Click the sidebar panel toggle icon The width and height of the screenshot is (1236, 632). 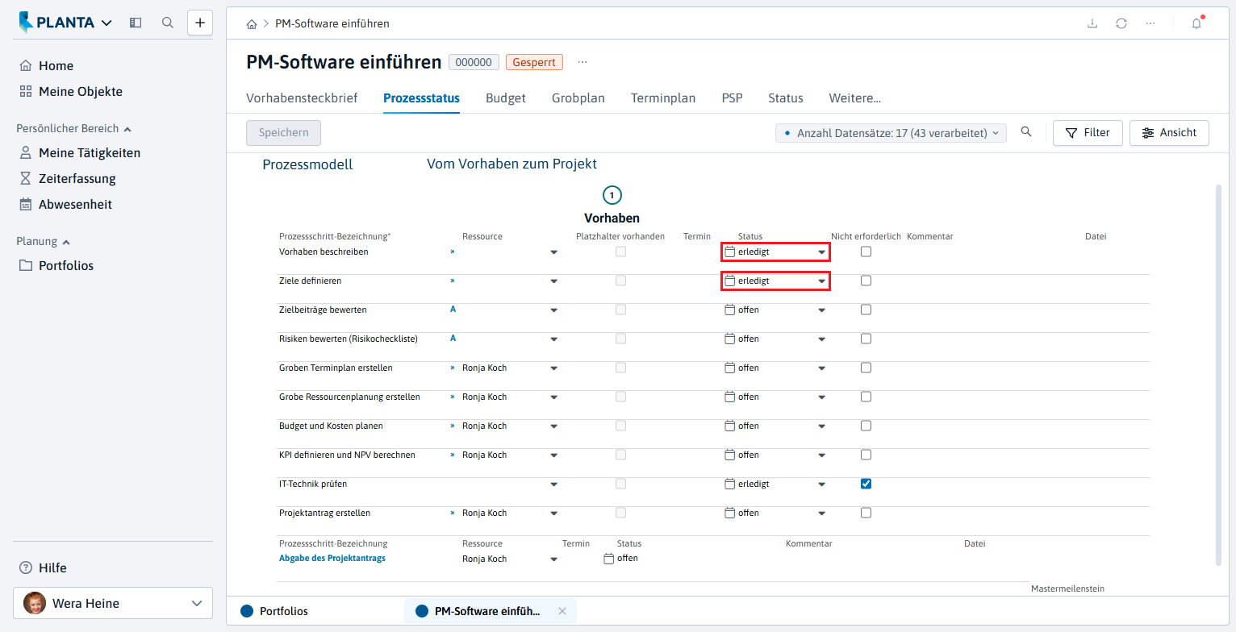click(x=136, y=23)
